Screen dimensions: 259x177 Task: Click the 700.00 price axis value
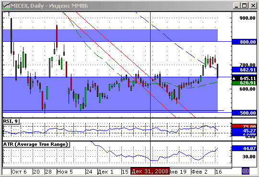247,65
